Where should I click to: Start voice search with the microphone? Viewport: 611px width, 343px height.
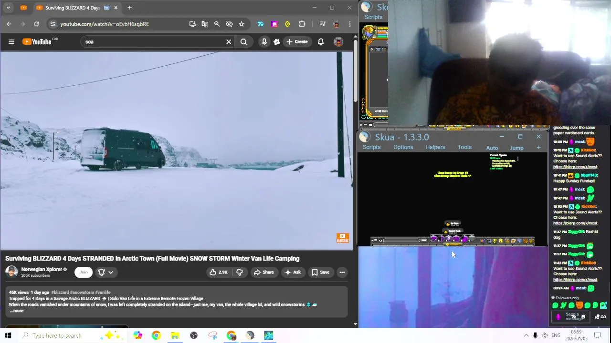(x=264, y=42)
